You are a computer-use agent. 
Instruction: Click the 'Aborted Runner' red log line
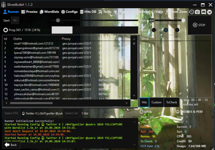[x=35, y=134]
